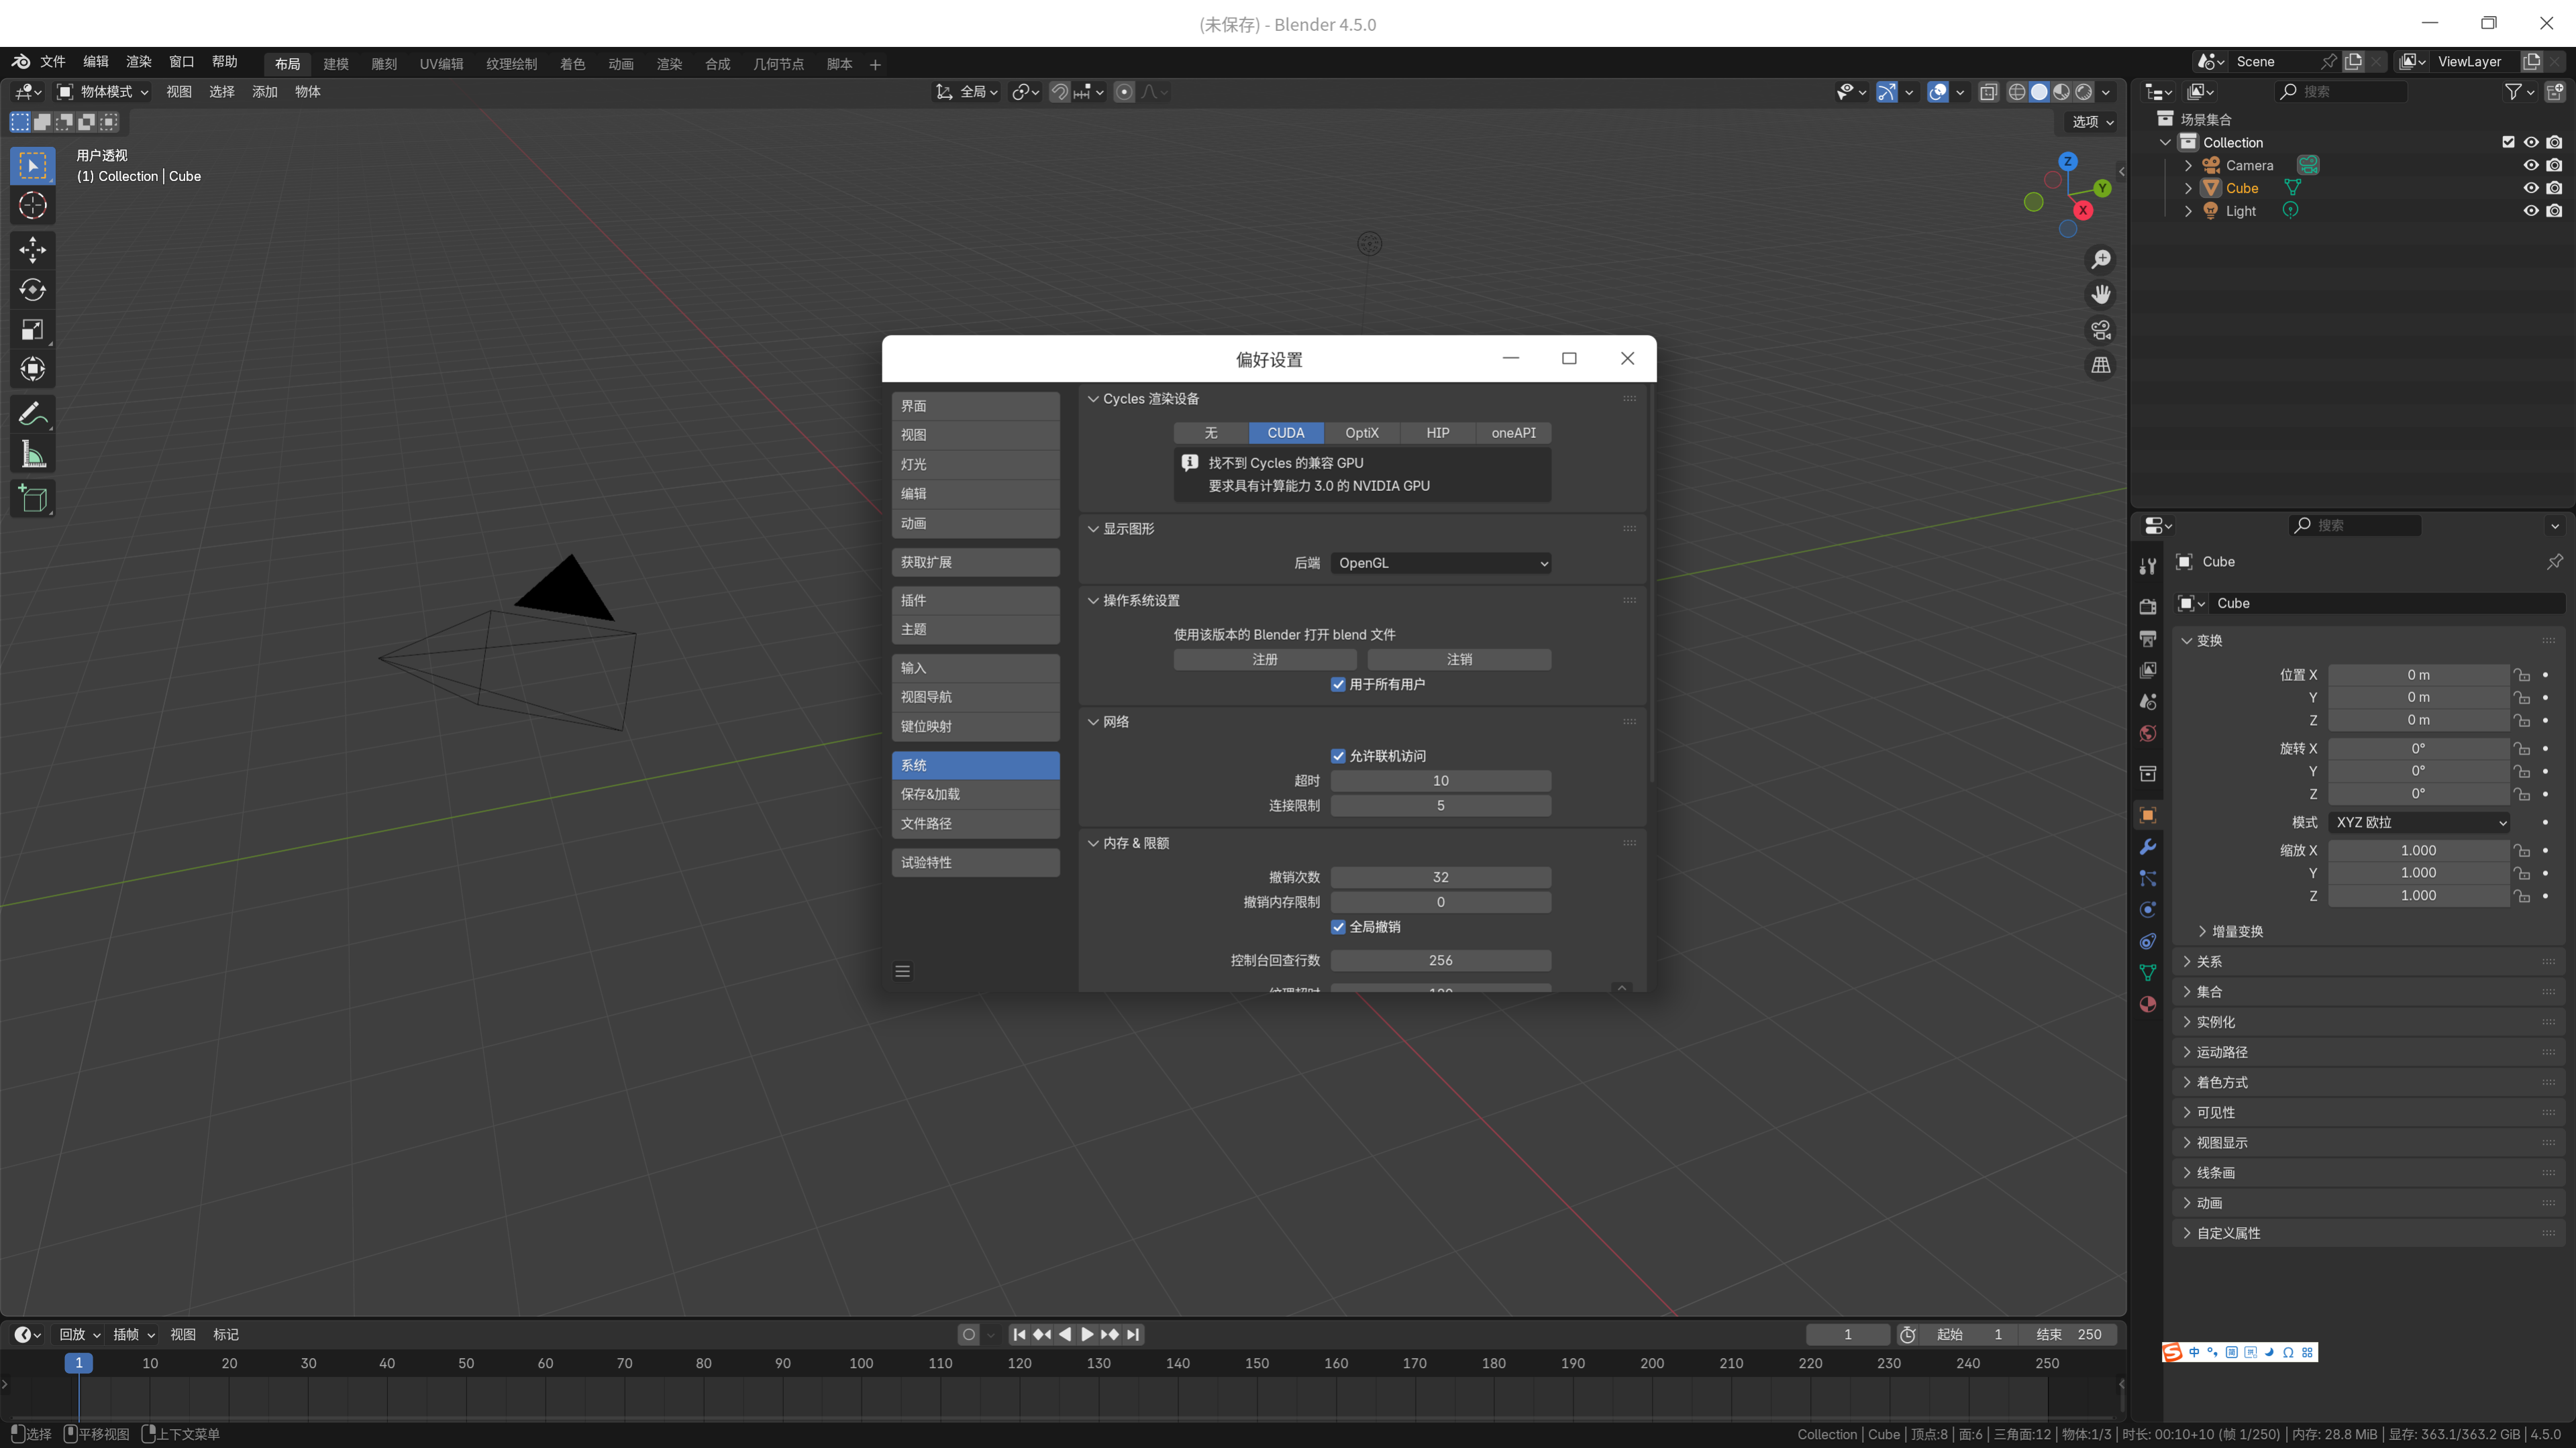Collapse the Cycles 渲染设备 panel
Screen dimensions: 2576x1448
1093,399
